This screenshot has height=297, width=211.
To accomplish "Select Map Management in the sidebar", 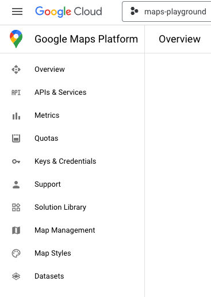I will (65, 230).
